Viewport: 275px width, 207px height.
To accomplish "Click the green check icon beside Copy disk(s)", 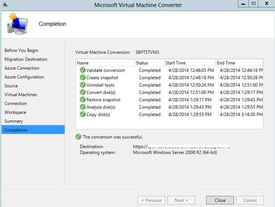I will tap(82, 114).
